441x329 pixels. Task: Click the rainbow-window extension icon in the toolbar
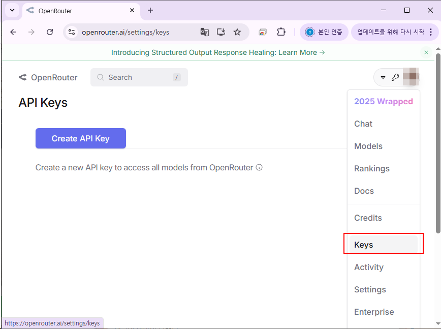pos(263,32)
